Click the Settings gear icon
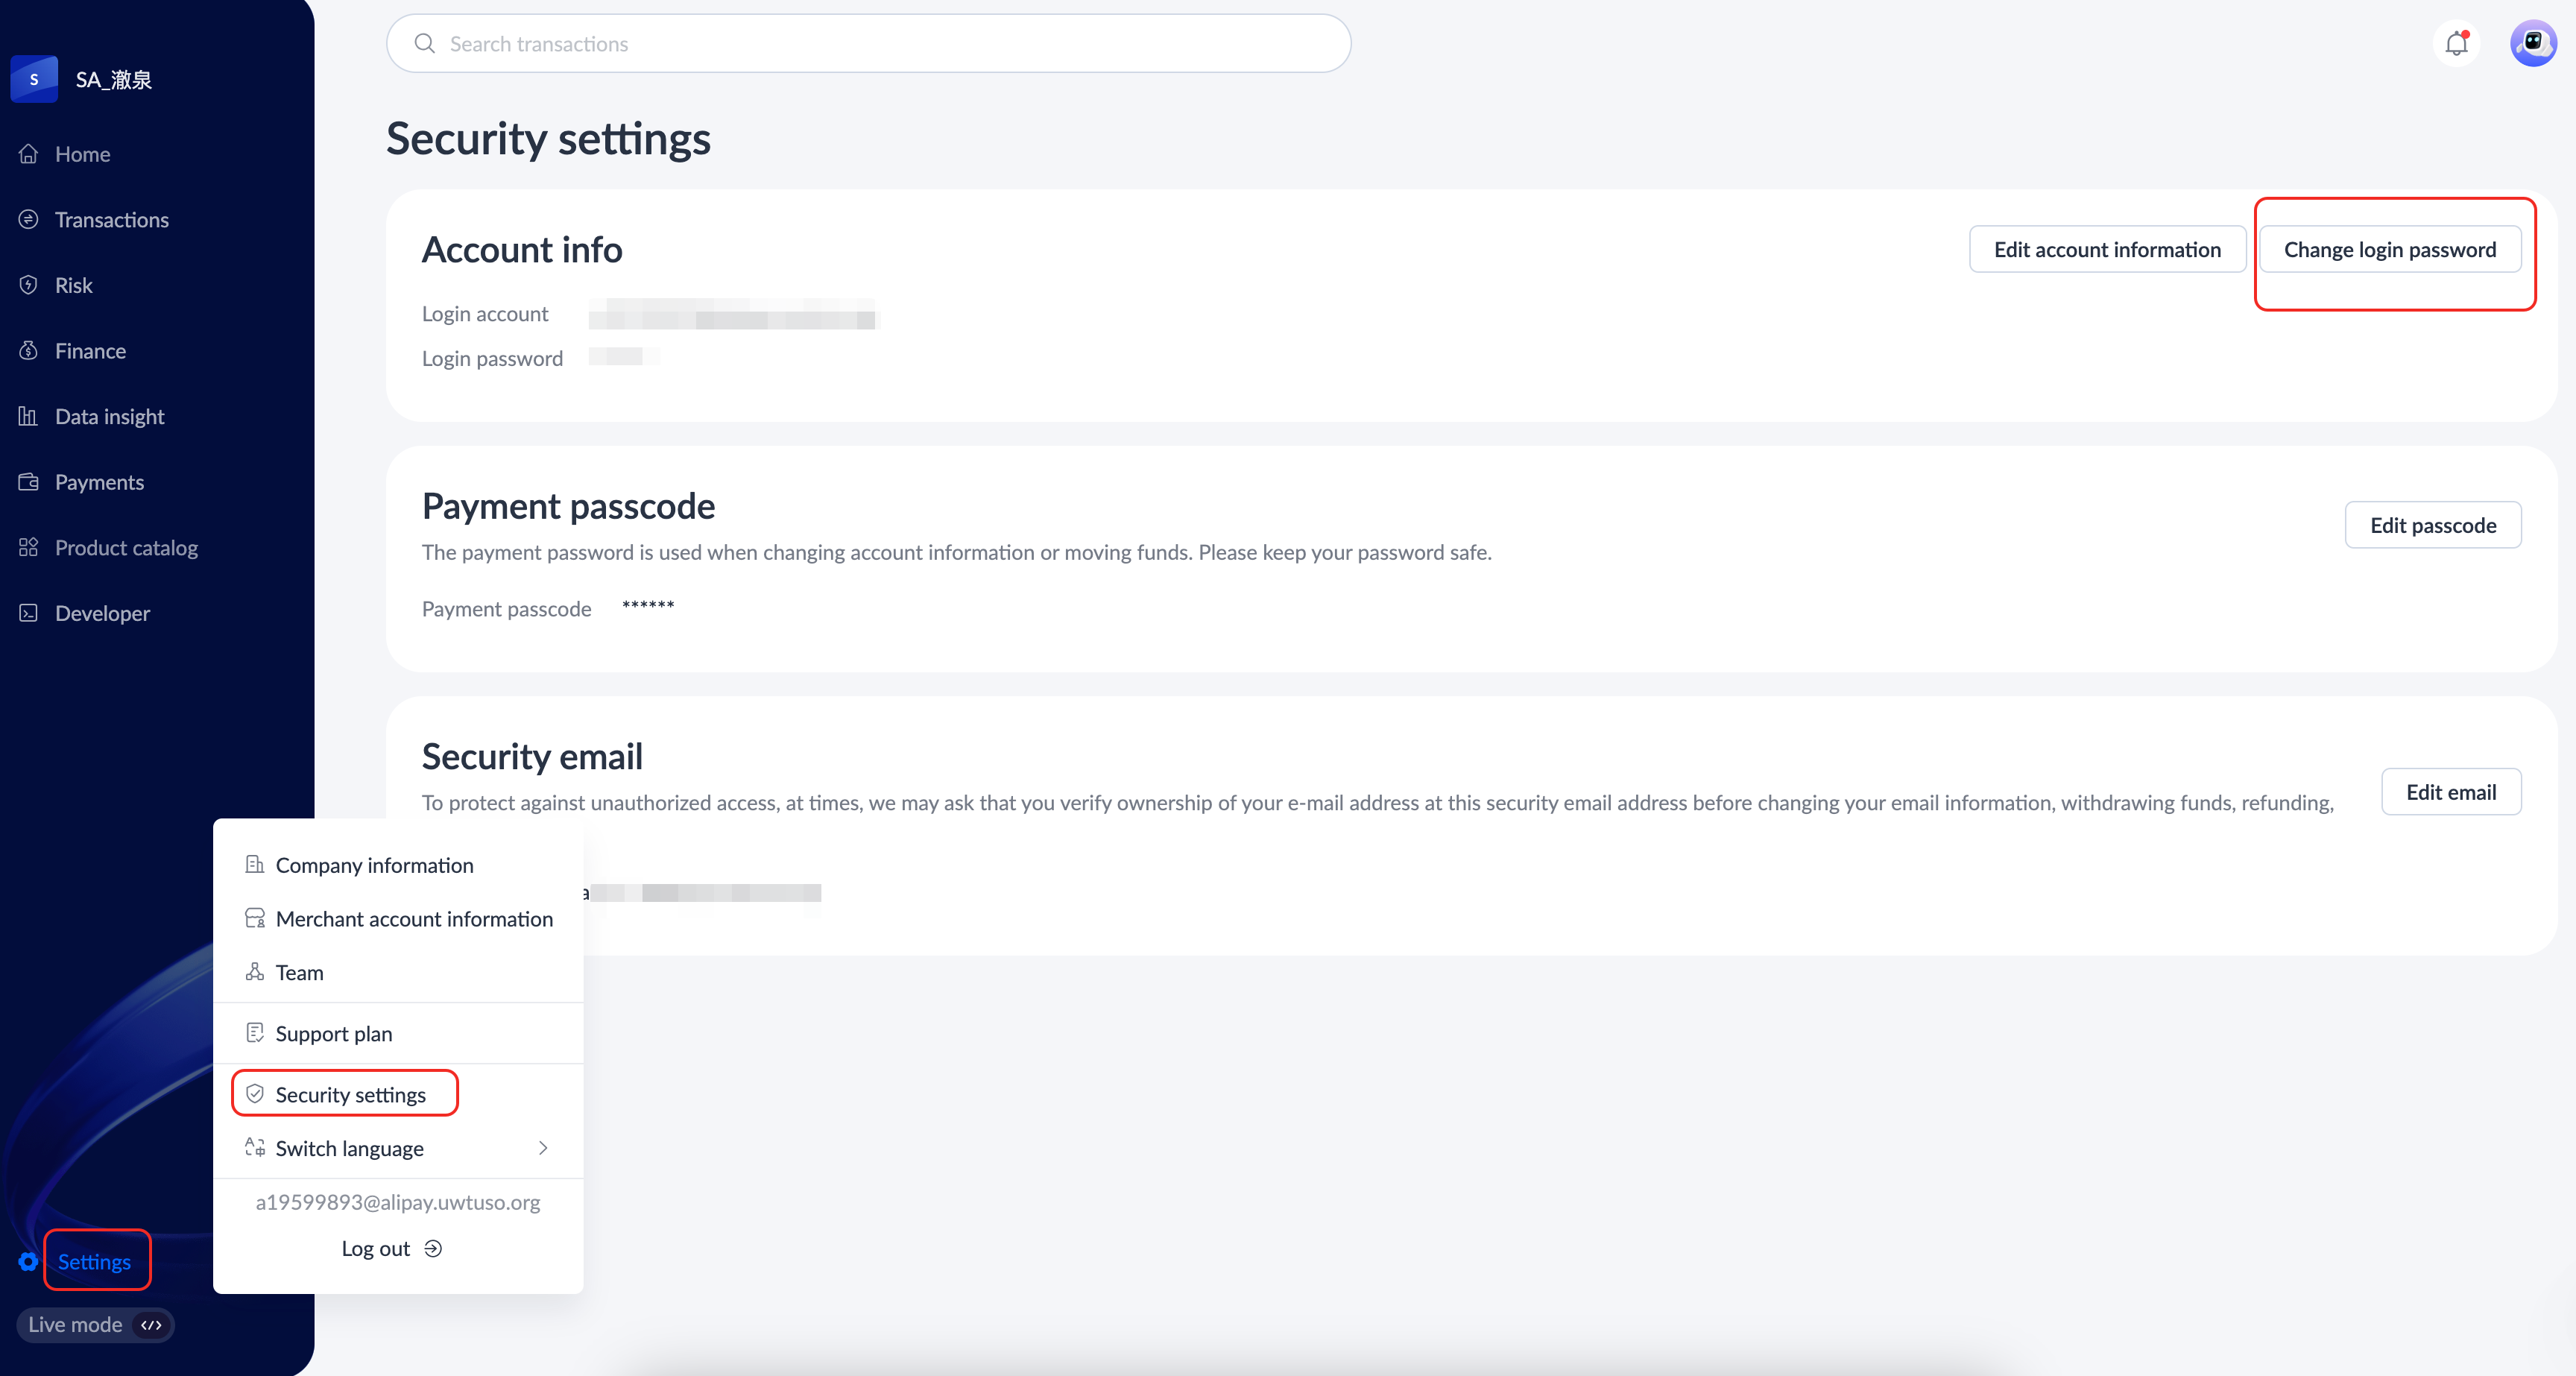2576x1376 pixels. [28, 1261]
